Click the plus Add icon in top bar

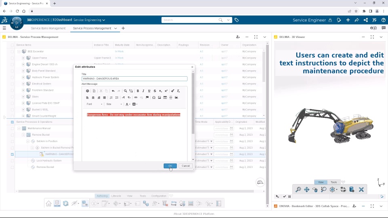[348, 20]
